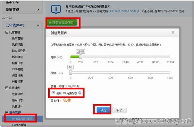Collapse the 托管管理 tree section
Screen dimensions: 194x127
(x=7, y=32)
